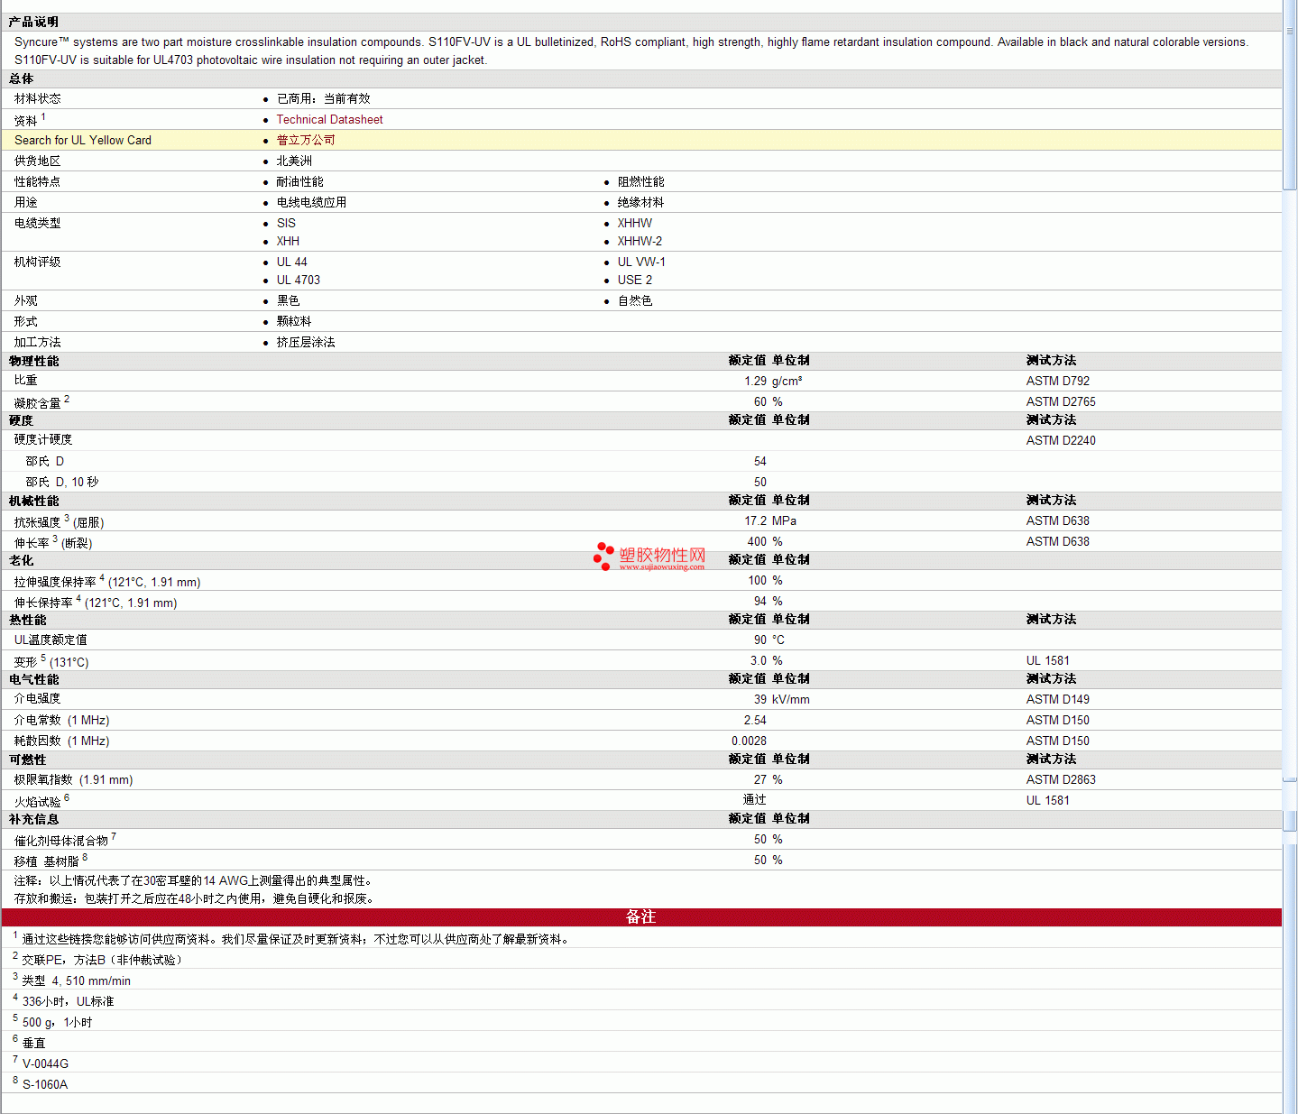Click the ASTM D2765 test method
Viewport: 1298px width, 1114px height.
point(1061,401)
